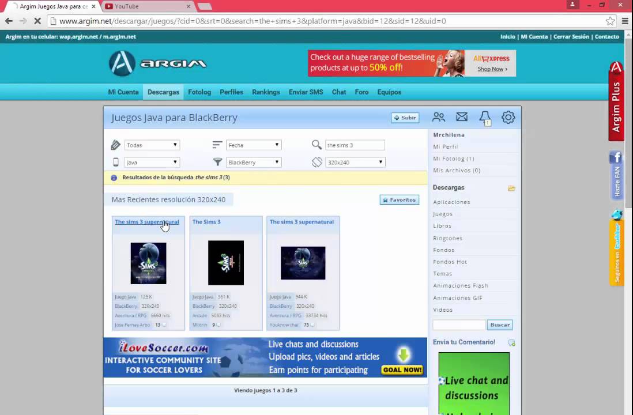Screen dimensions: 633x415
Task: Close the Argim Juegos Java tab
Action: [x=93, y=6]
